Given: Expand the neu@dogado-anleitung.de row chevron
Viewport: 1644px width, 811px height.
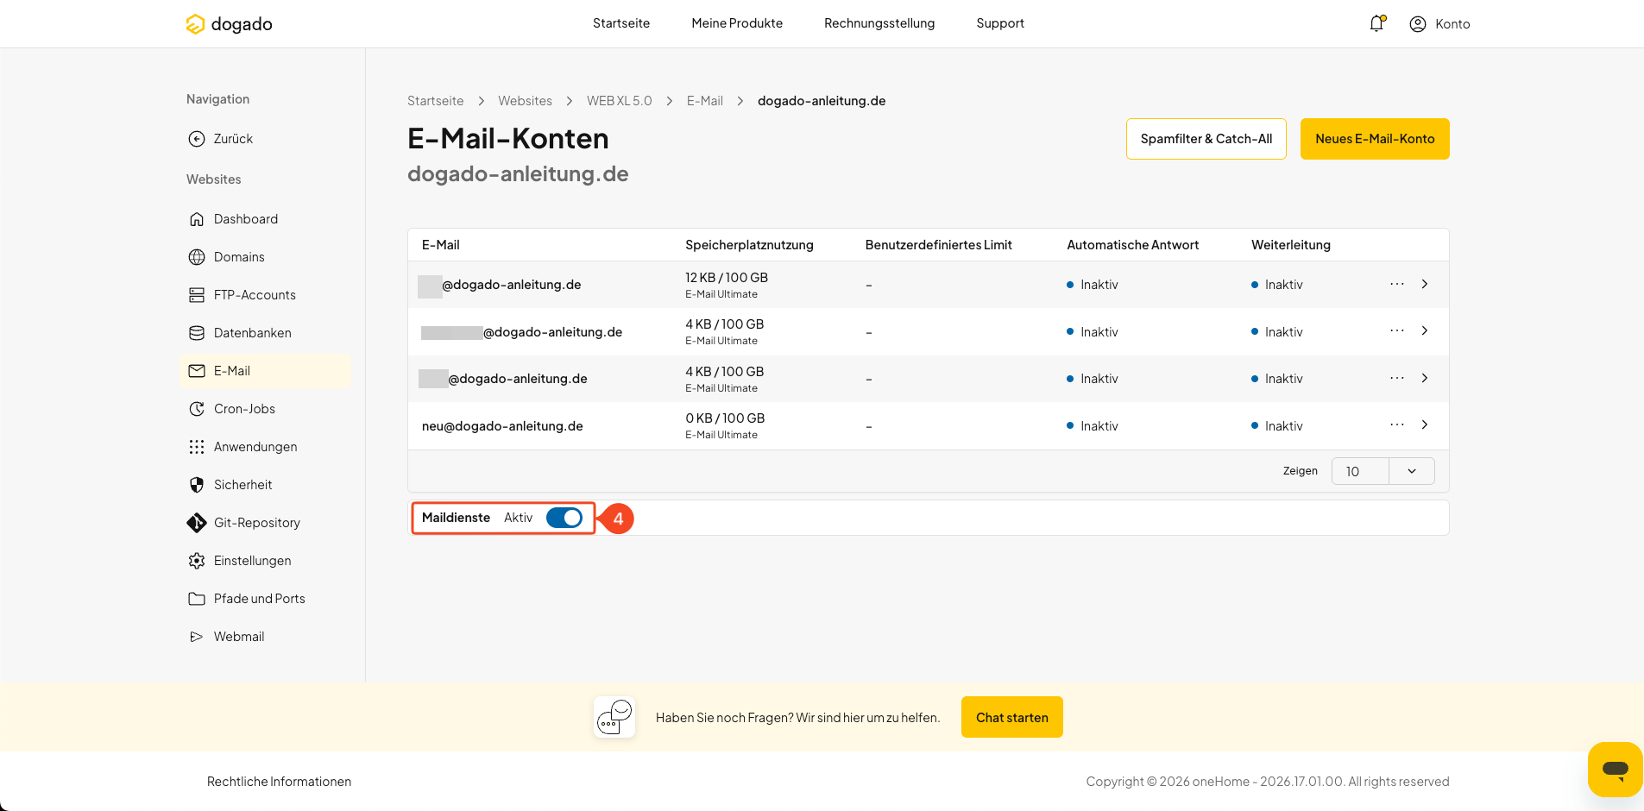Looking at the screenshot, I should click(1425, 424).
